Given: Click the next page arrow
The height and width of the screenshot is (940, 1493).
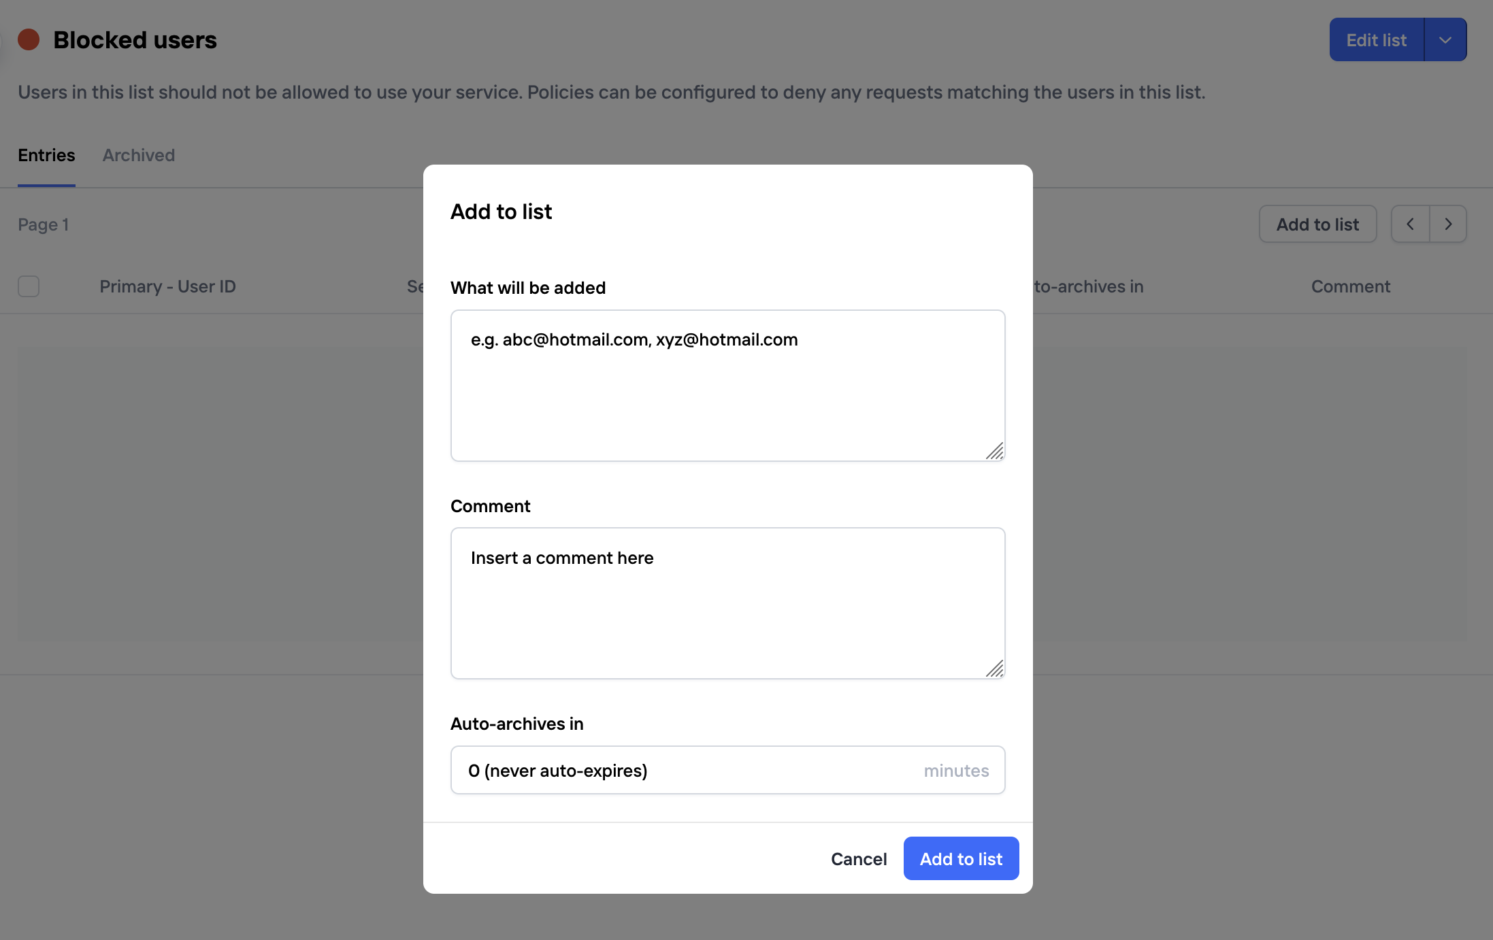Looking at the screenshot, I should pyautogui.click(x=1448, y=224).
